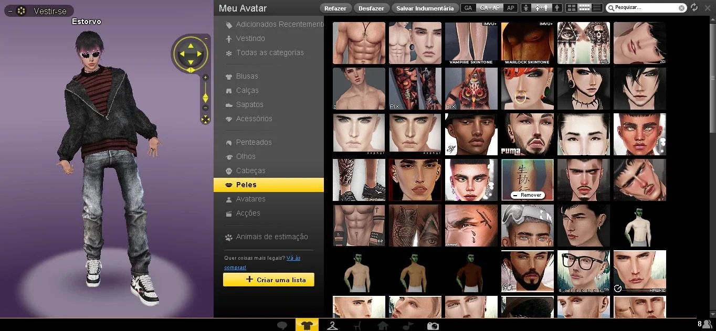Select the owl tattoo skin thumbnail
Image resolution: width=716 pixels, height=331 pixels.
tap(415, 226)
